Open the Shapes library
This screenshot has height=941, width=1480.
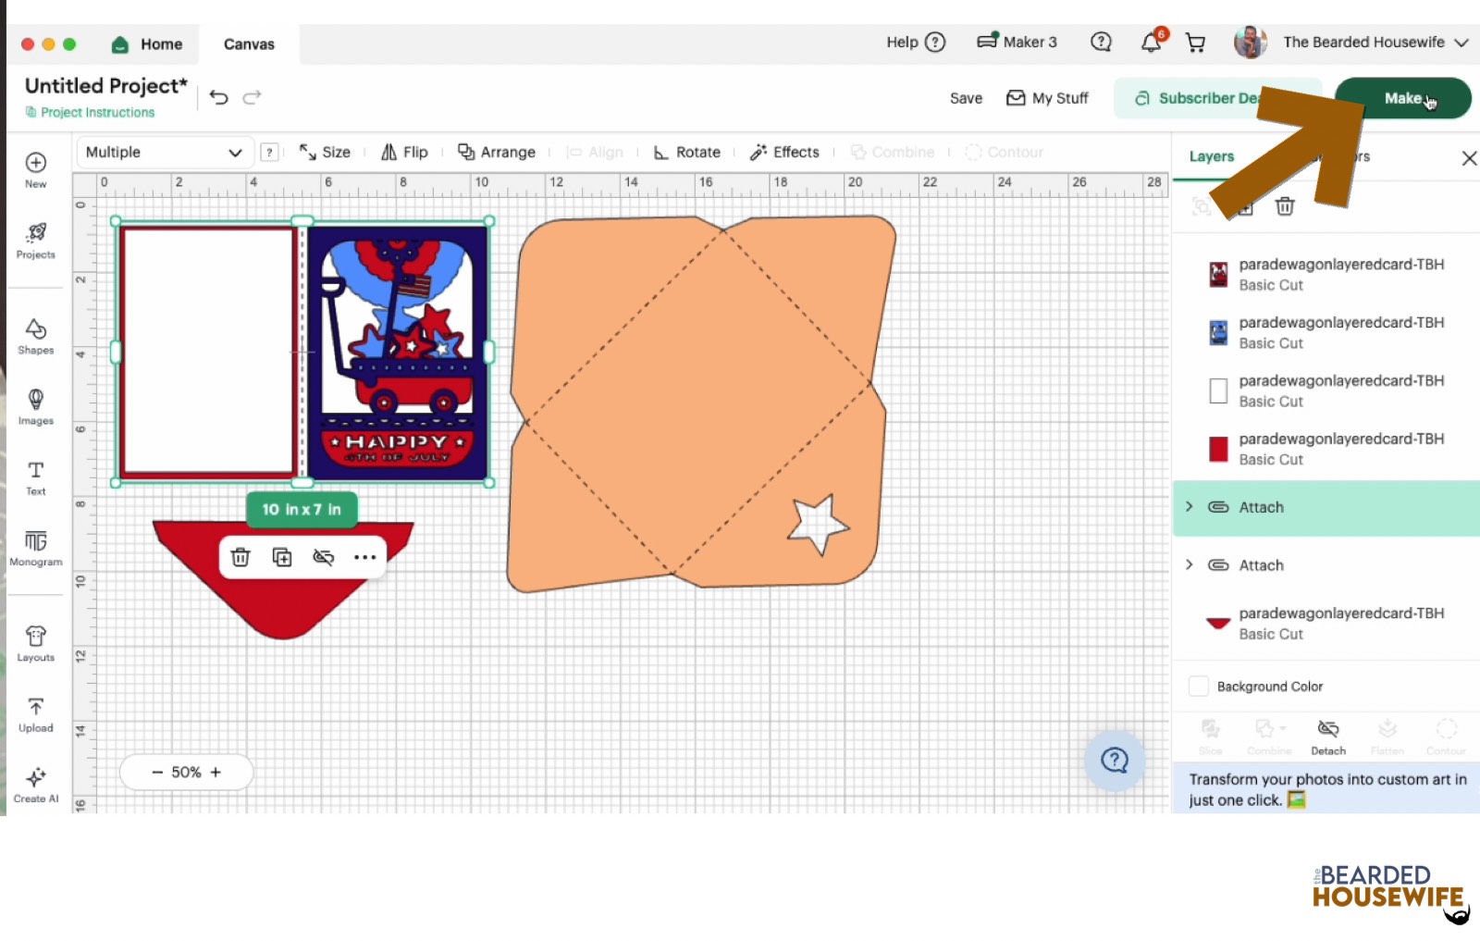36,337
